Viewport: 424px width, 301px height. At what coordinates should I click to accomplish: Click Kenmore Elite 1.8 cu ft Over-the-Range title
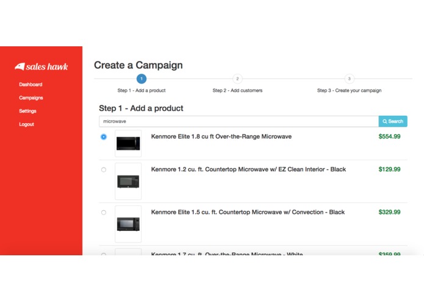tap(221, 136)
